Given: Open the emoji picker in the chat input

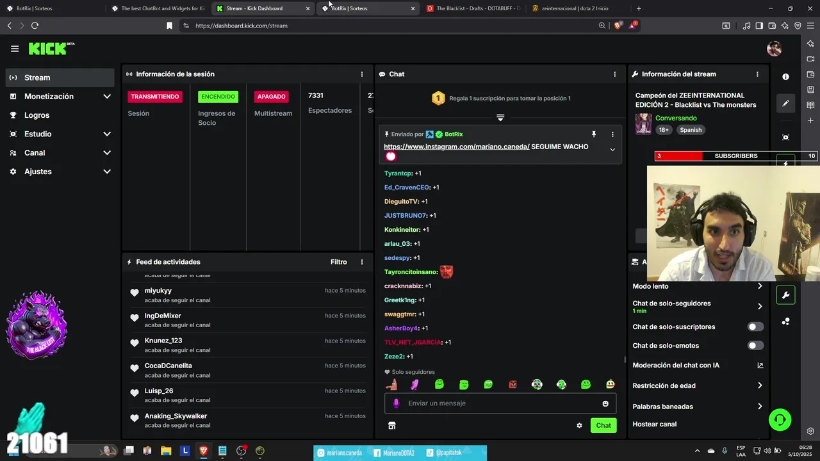Looking at the screenshot, I should (x=605, y=403).
